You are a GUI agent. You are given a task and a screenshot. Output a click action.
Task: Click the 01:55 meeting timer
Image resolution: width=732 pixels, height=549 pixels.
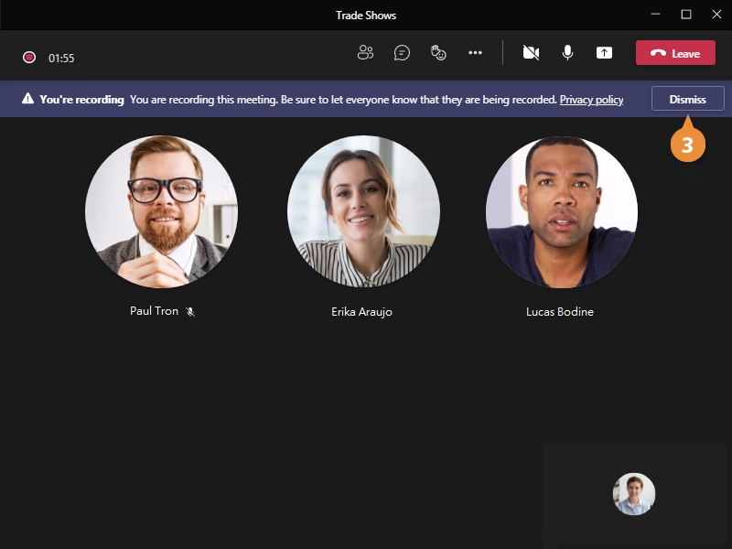click(x=61, y=59)
